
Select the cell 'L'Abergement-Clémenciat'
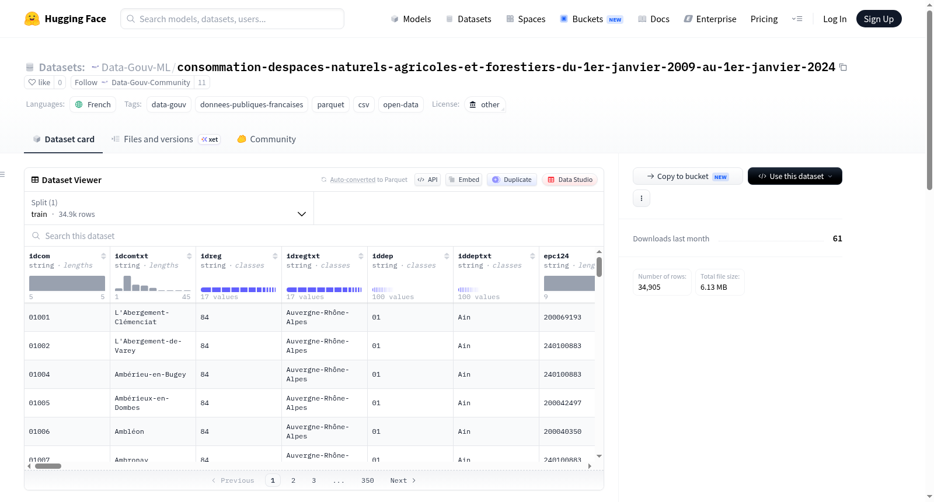153,318
